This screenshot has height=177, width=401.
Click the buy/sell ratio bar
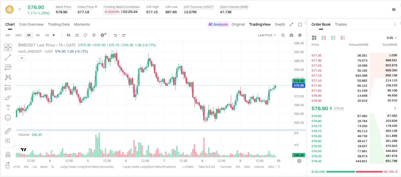coord(354,172)
